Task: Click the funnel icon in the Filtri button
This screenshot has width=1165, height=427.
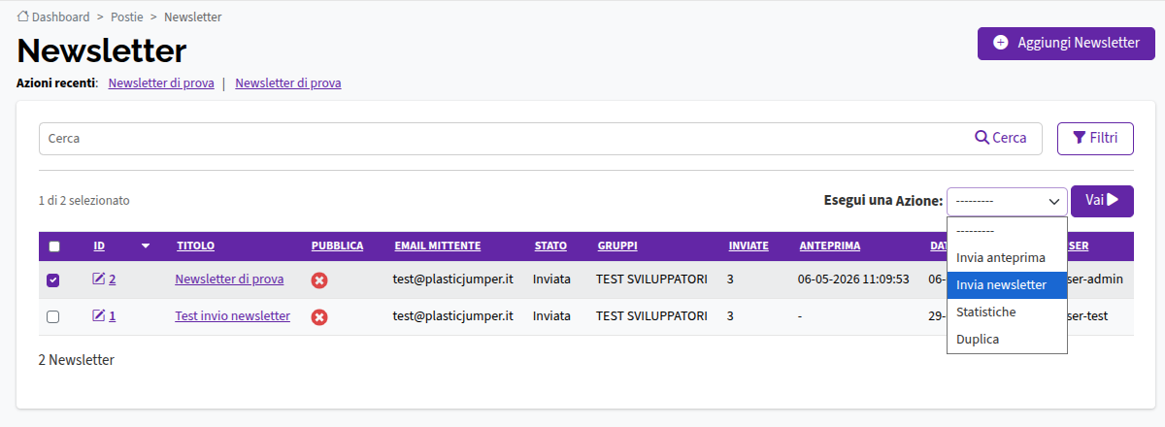Action: pos(1079,138)
